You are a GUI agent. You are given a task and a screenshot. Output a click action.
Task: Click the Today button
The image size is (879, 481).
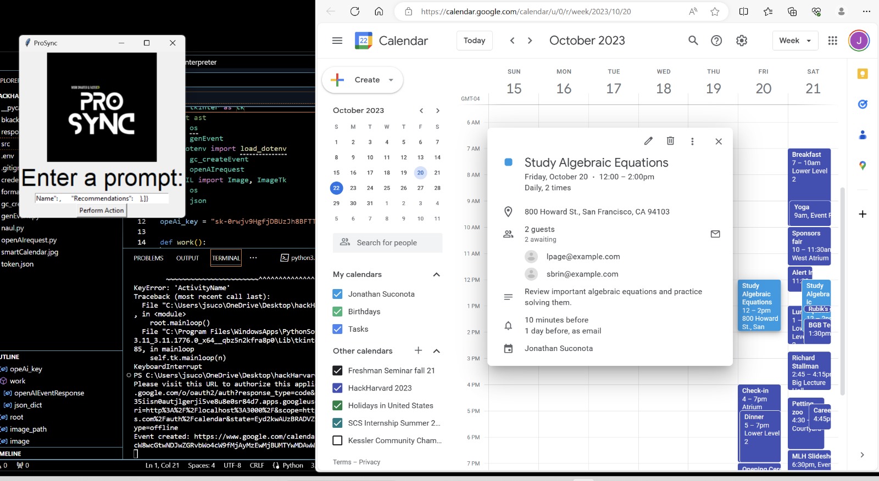(475, 41)
